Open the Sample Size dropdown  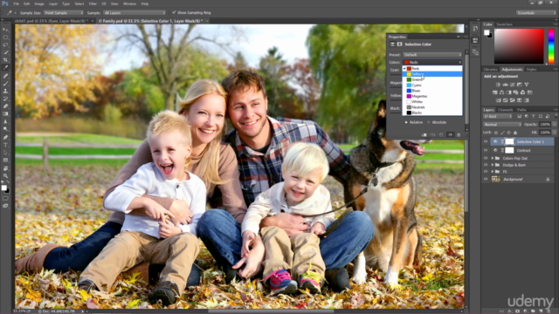coord(64,13)
